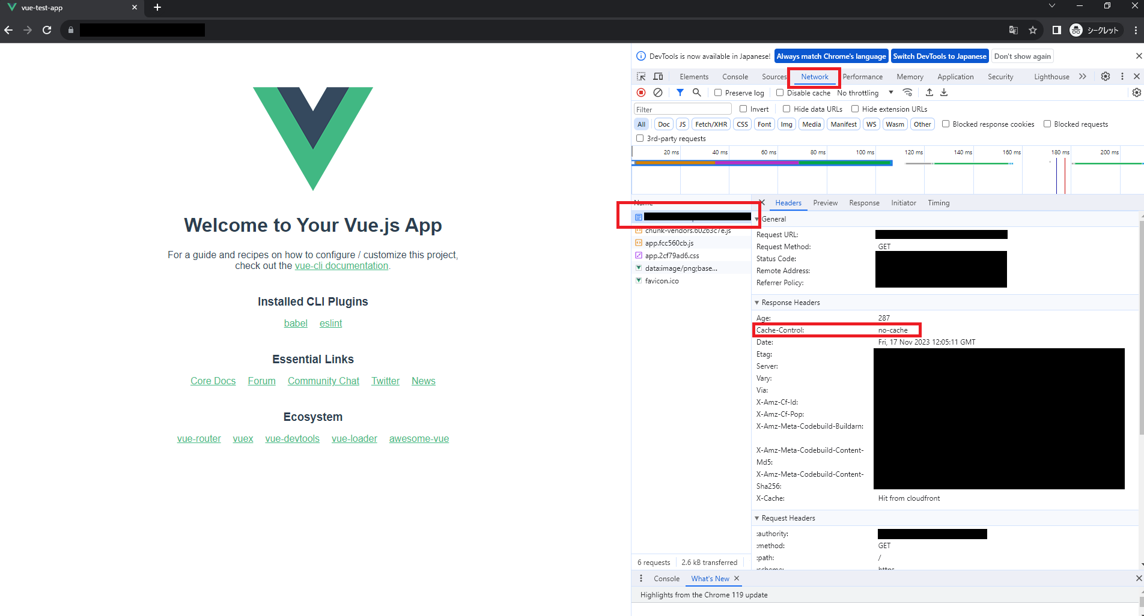
Task: Open the Application panel
Action: click(x=955, y=76)
